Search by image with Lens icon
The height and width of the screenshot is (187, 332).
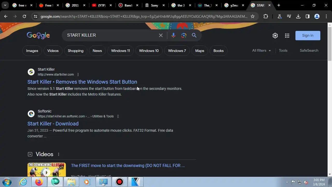(x=184, y=35)
